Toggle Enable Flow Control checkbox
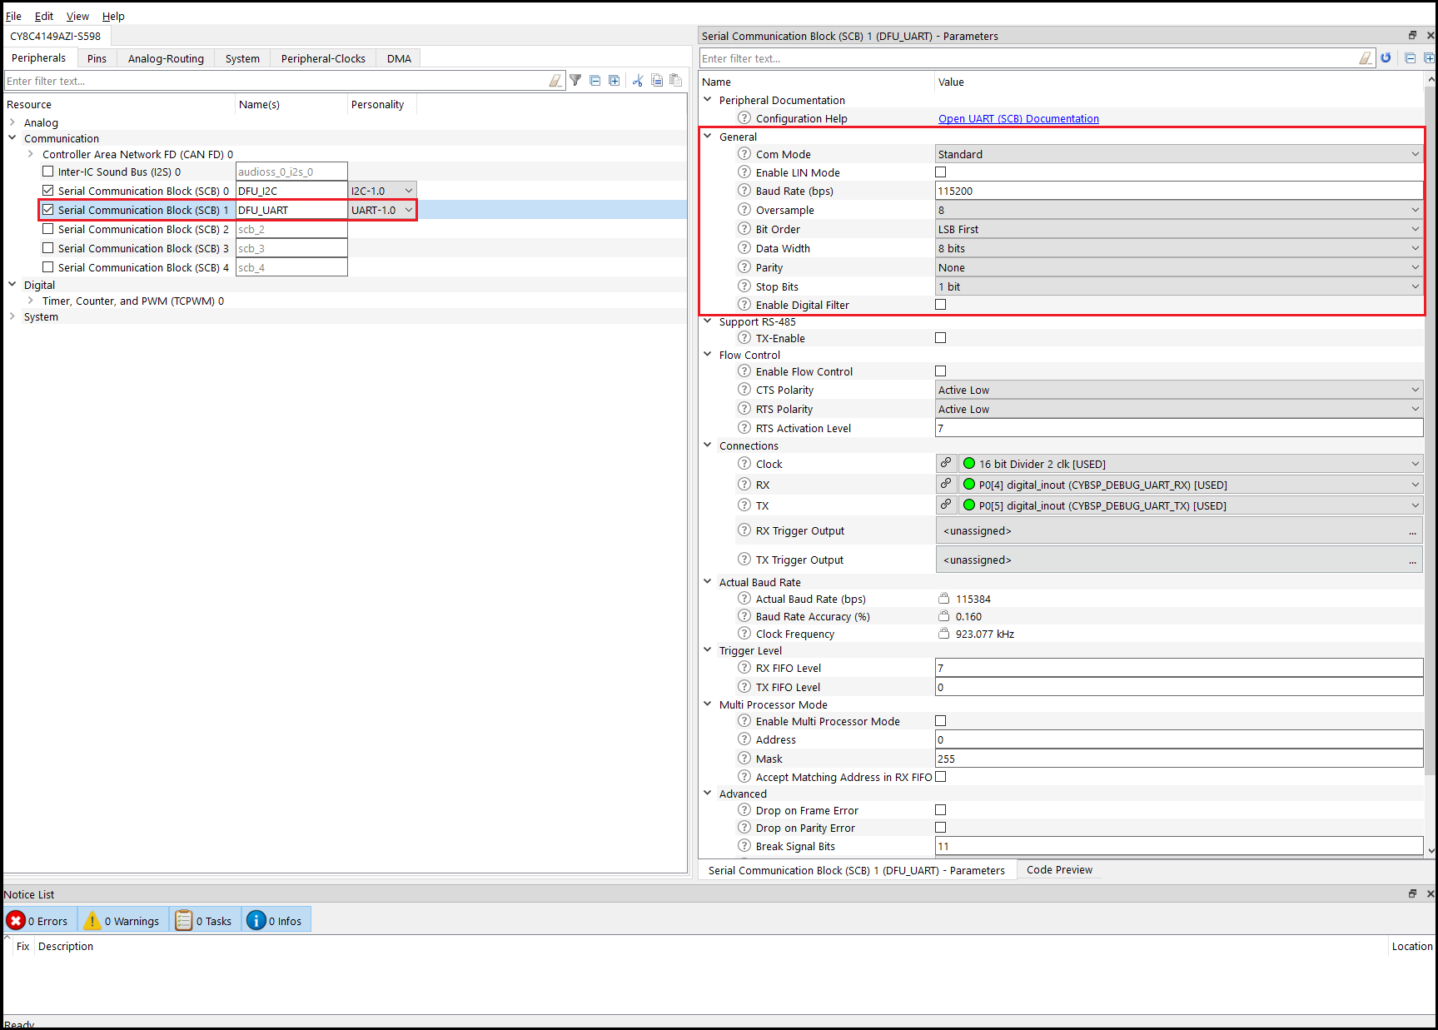The height and width of the screenshot is (1030, 1438). 941,371
